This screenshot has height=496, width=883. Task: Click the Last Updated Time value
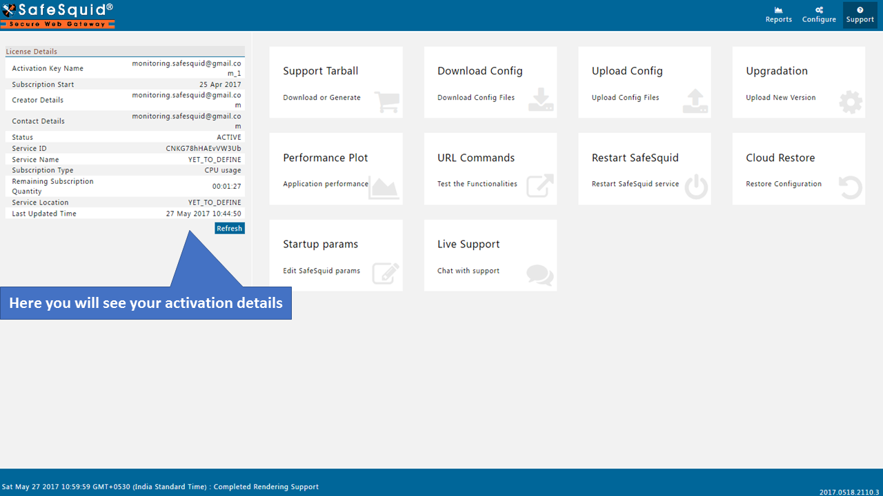pyautogui.click(x=204, y=214)
